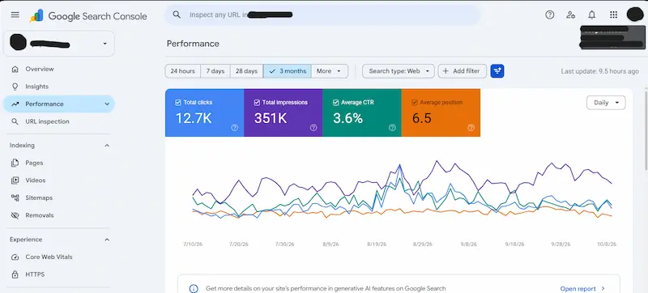This screenshot has width=648, height=293.
Task: Collapse the Indexing section
Action: [107, 145]
